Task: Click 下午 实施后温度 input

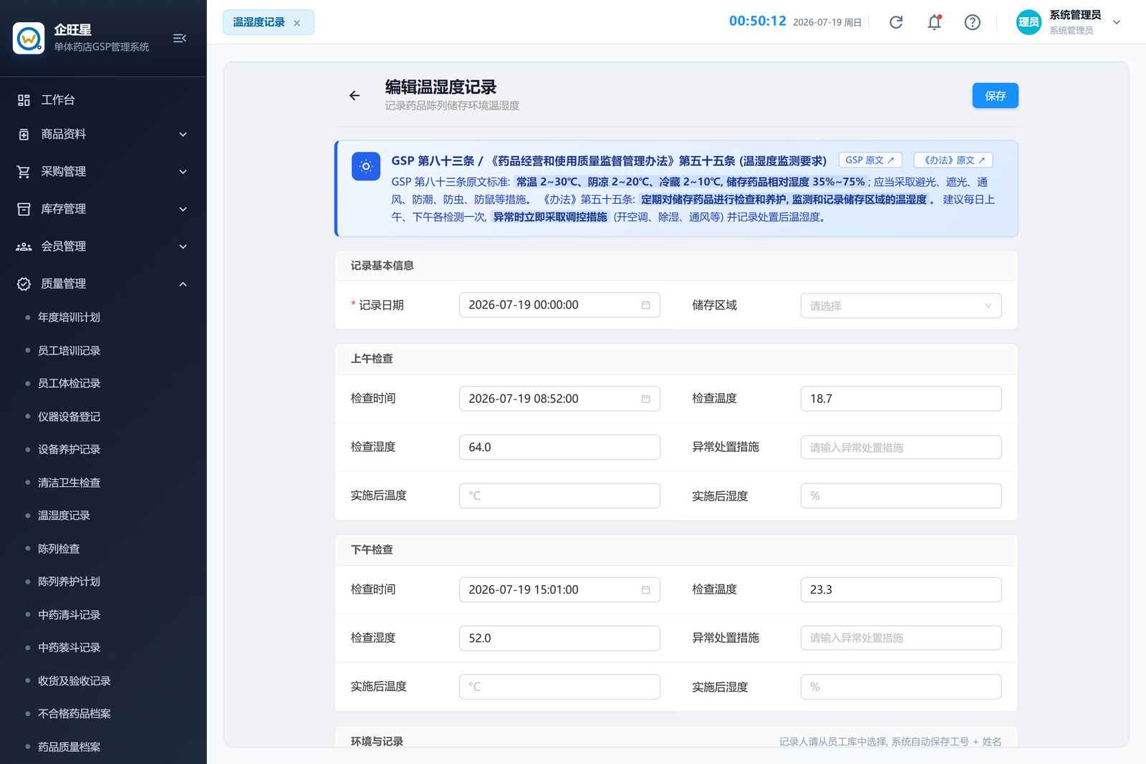Action: coord(559,687)
